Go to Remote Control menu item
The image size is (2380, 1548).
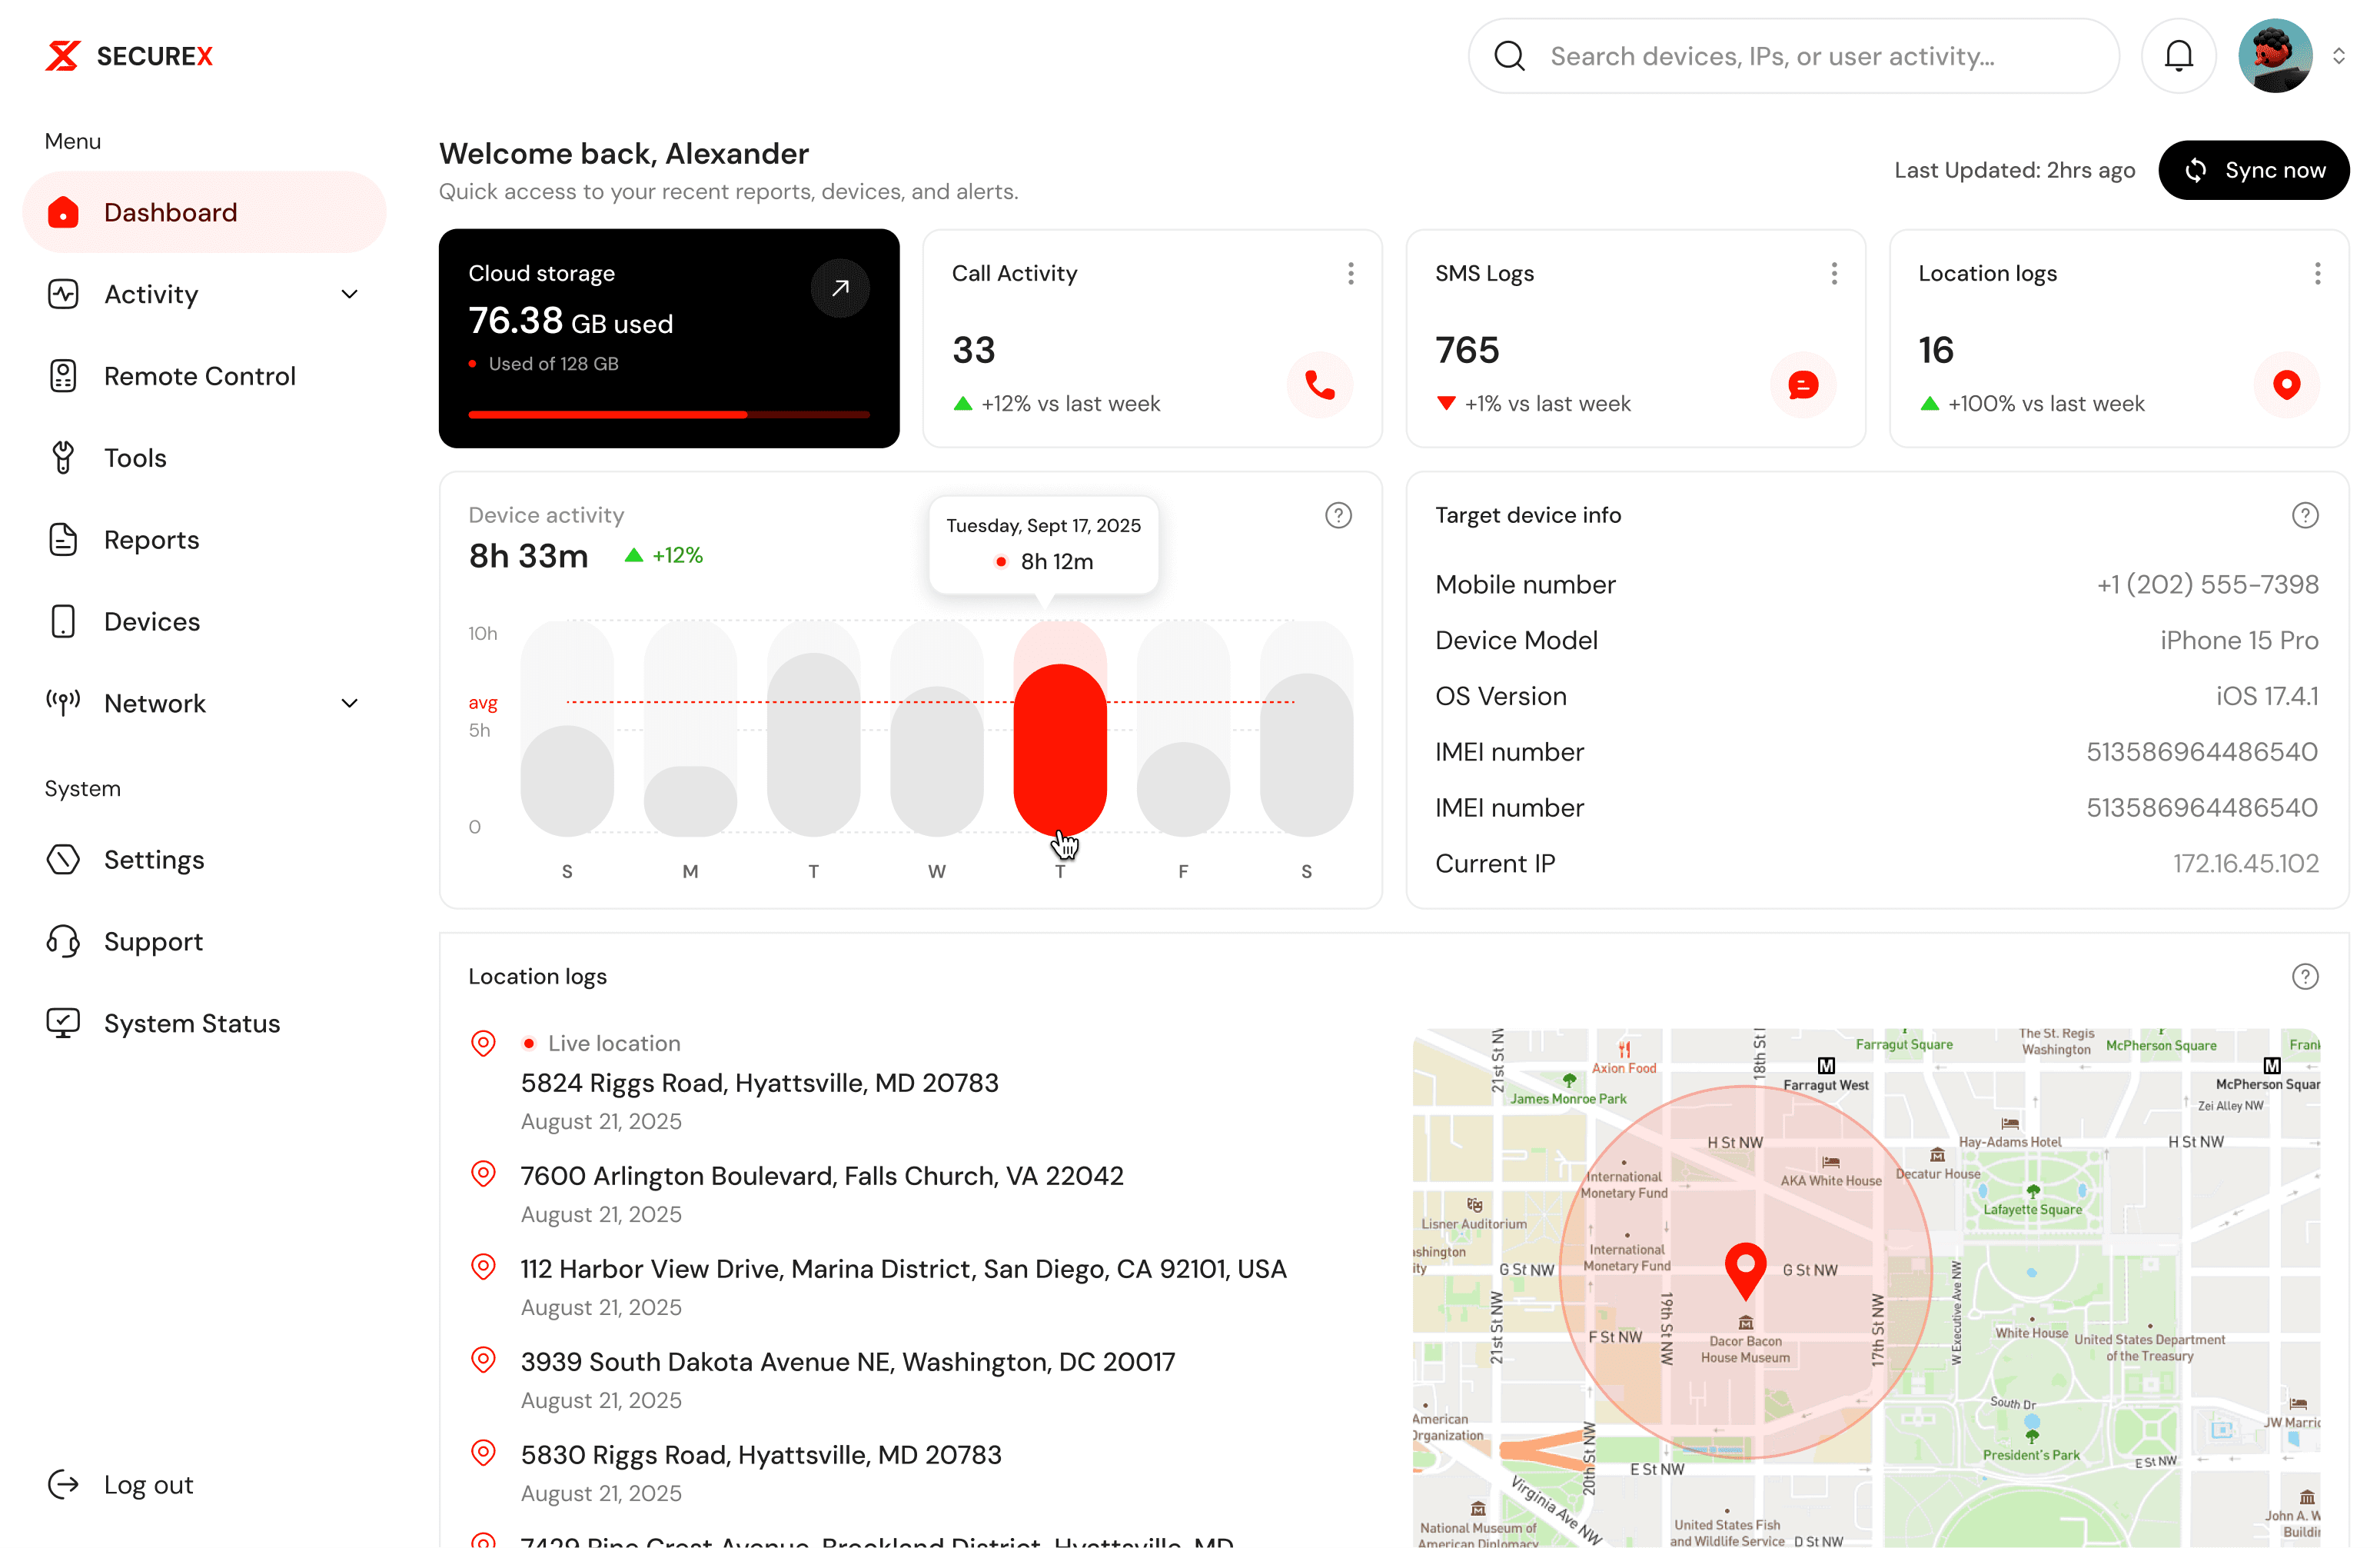click(x=199, y=376)
